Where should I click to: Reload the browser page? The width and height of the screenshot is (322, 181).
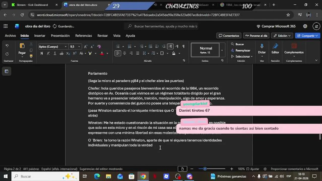tap(22, 15)
